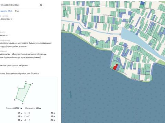The image size is (165, 123).
Task: Clear the cadastral number search with X
Action: [x=41, y=5]
